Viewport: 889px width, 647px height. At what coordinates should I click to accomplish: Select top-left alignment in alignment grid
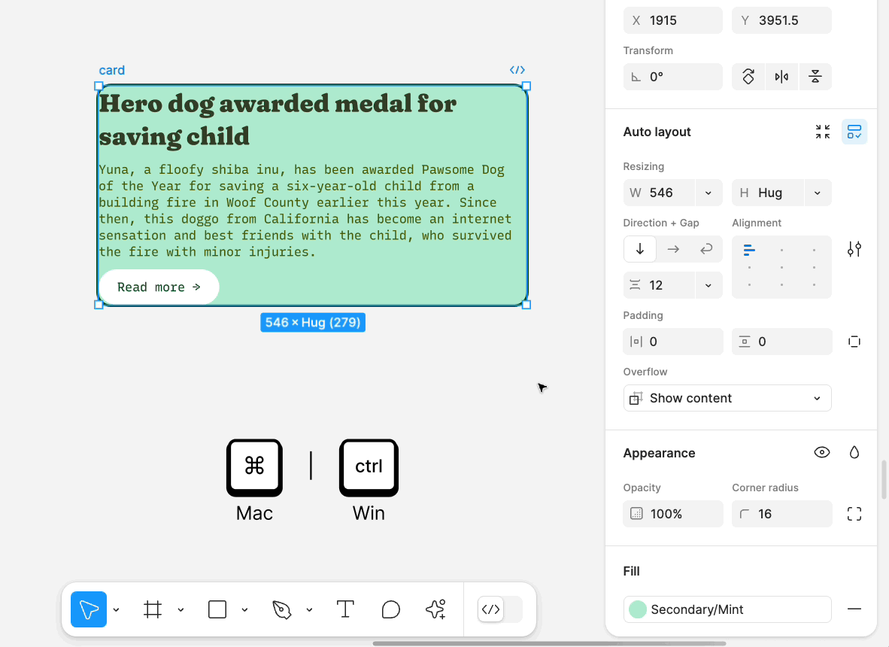[749, 250]
